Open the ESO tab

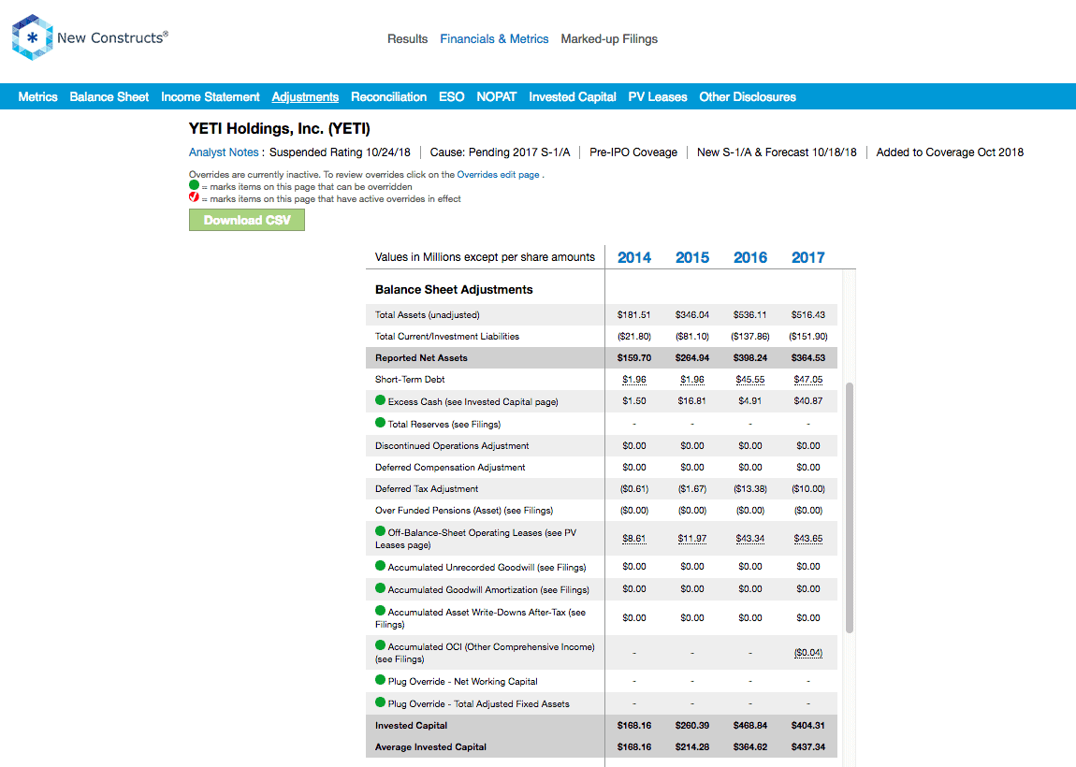452,96
